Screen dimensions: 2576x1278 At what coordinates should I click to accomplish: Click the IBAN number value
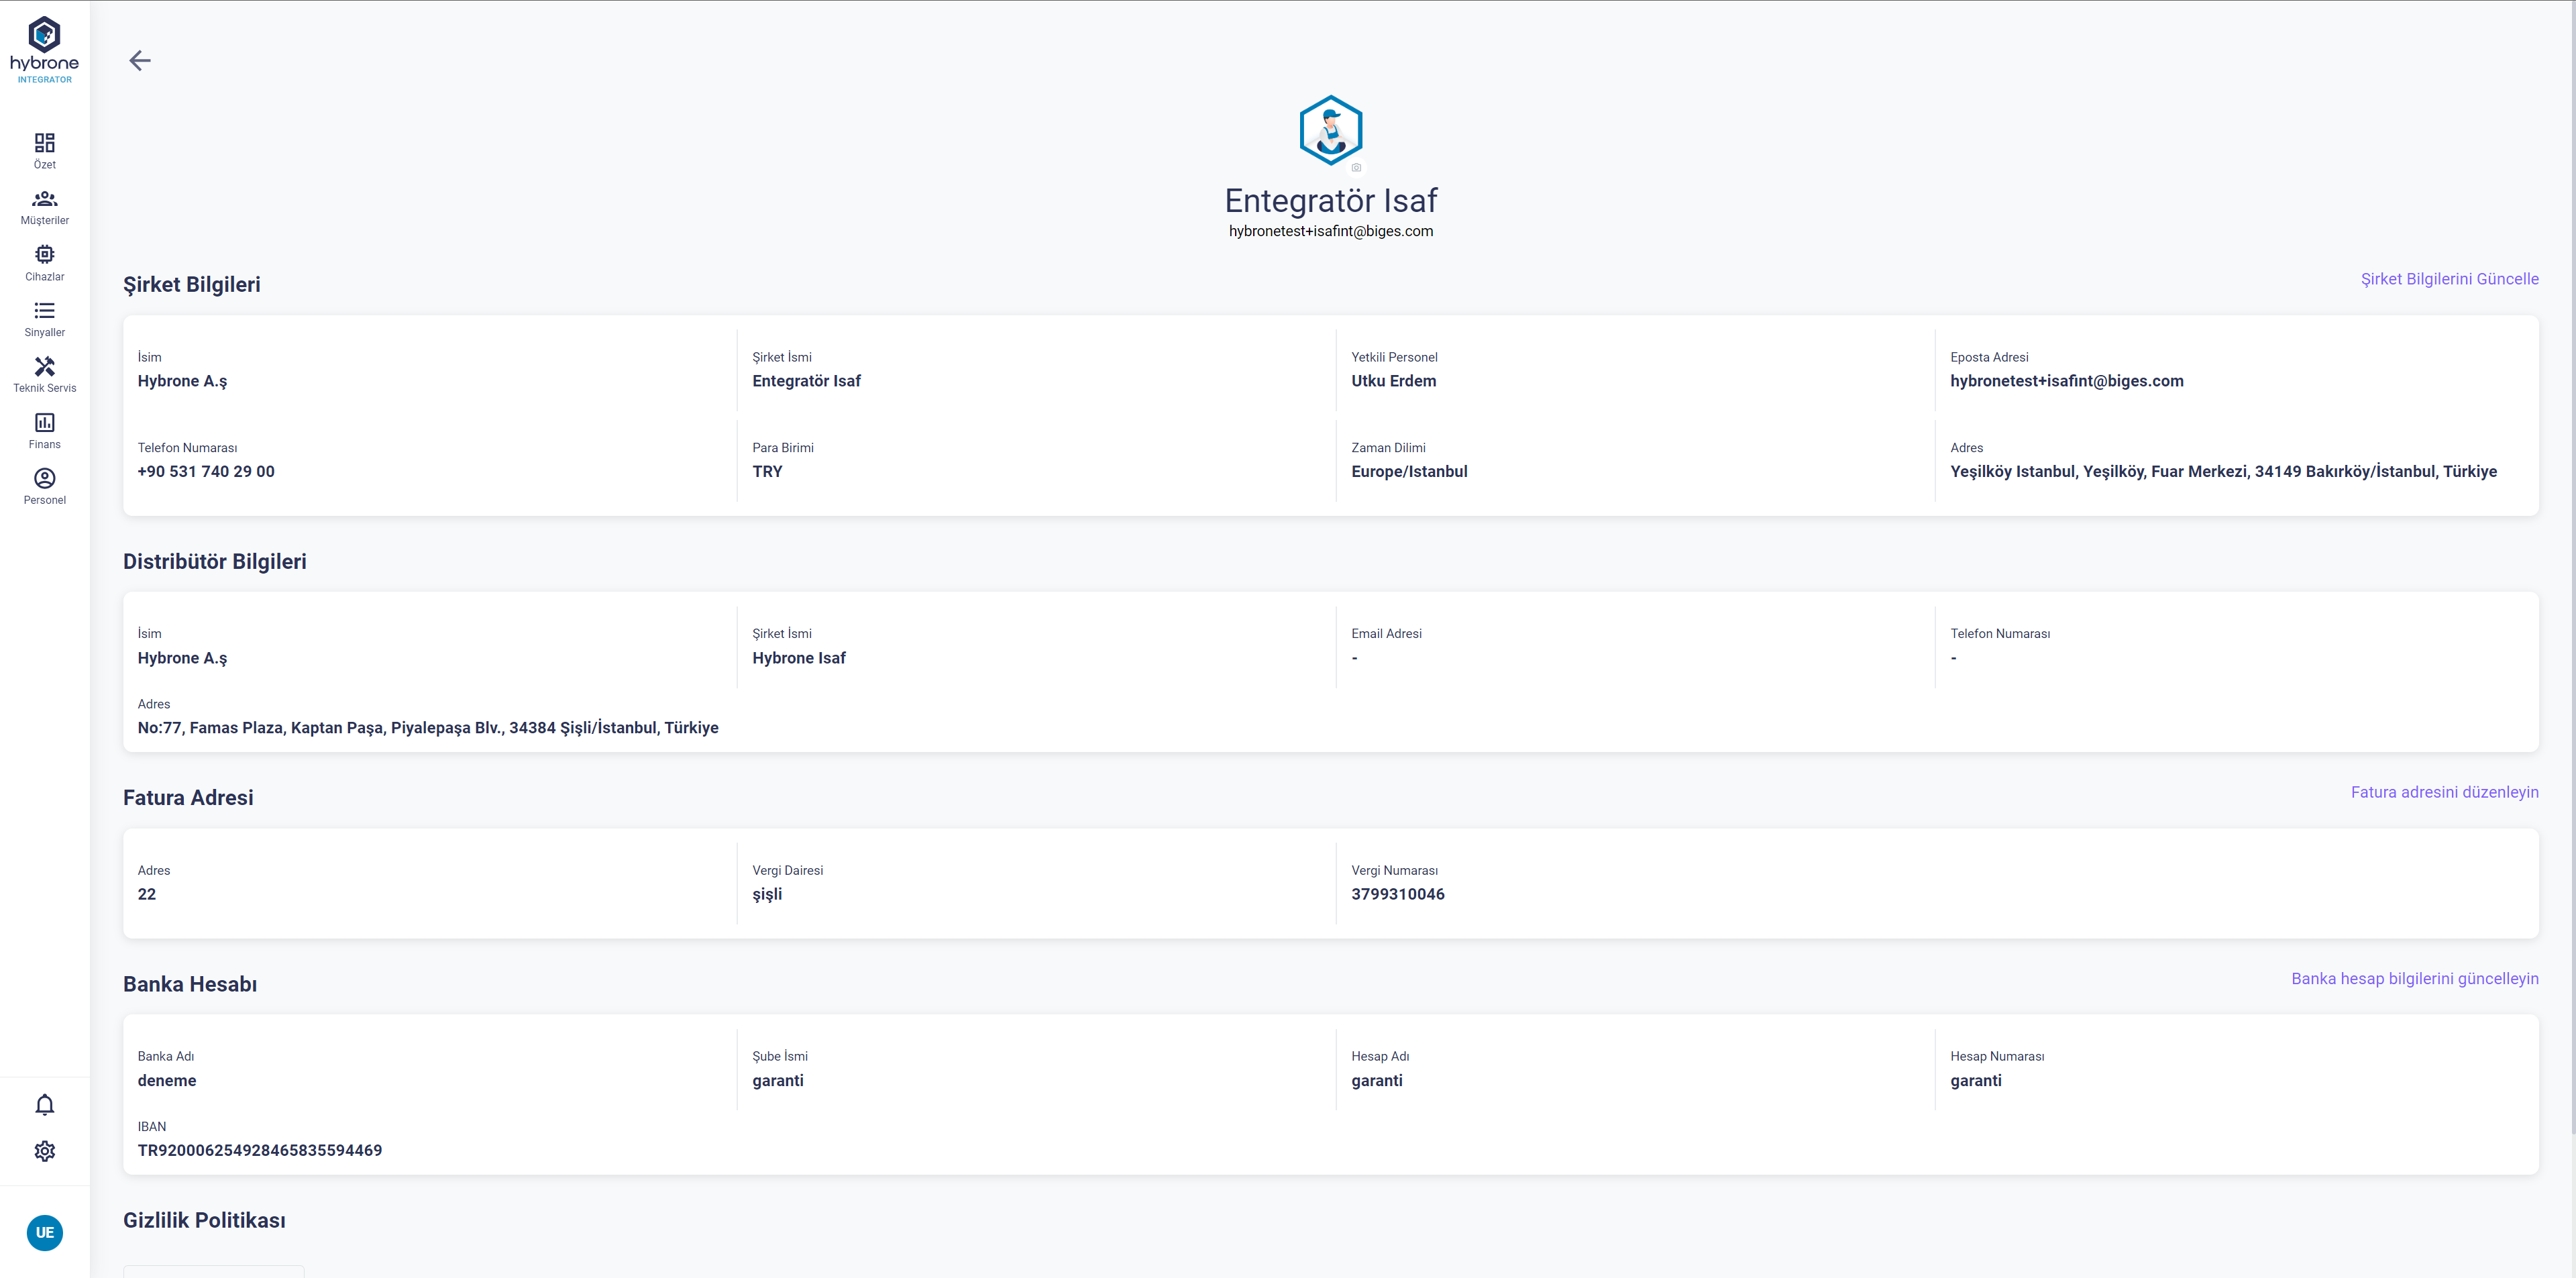(260, 1150)
